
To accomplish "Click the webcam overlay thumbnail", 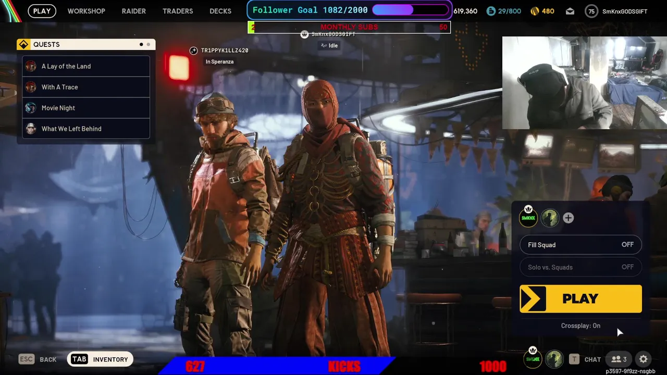I will point(584,82).
